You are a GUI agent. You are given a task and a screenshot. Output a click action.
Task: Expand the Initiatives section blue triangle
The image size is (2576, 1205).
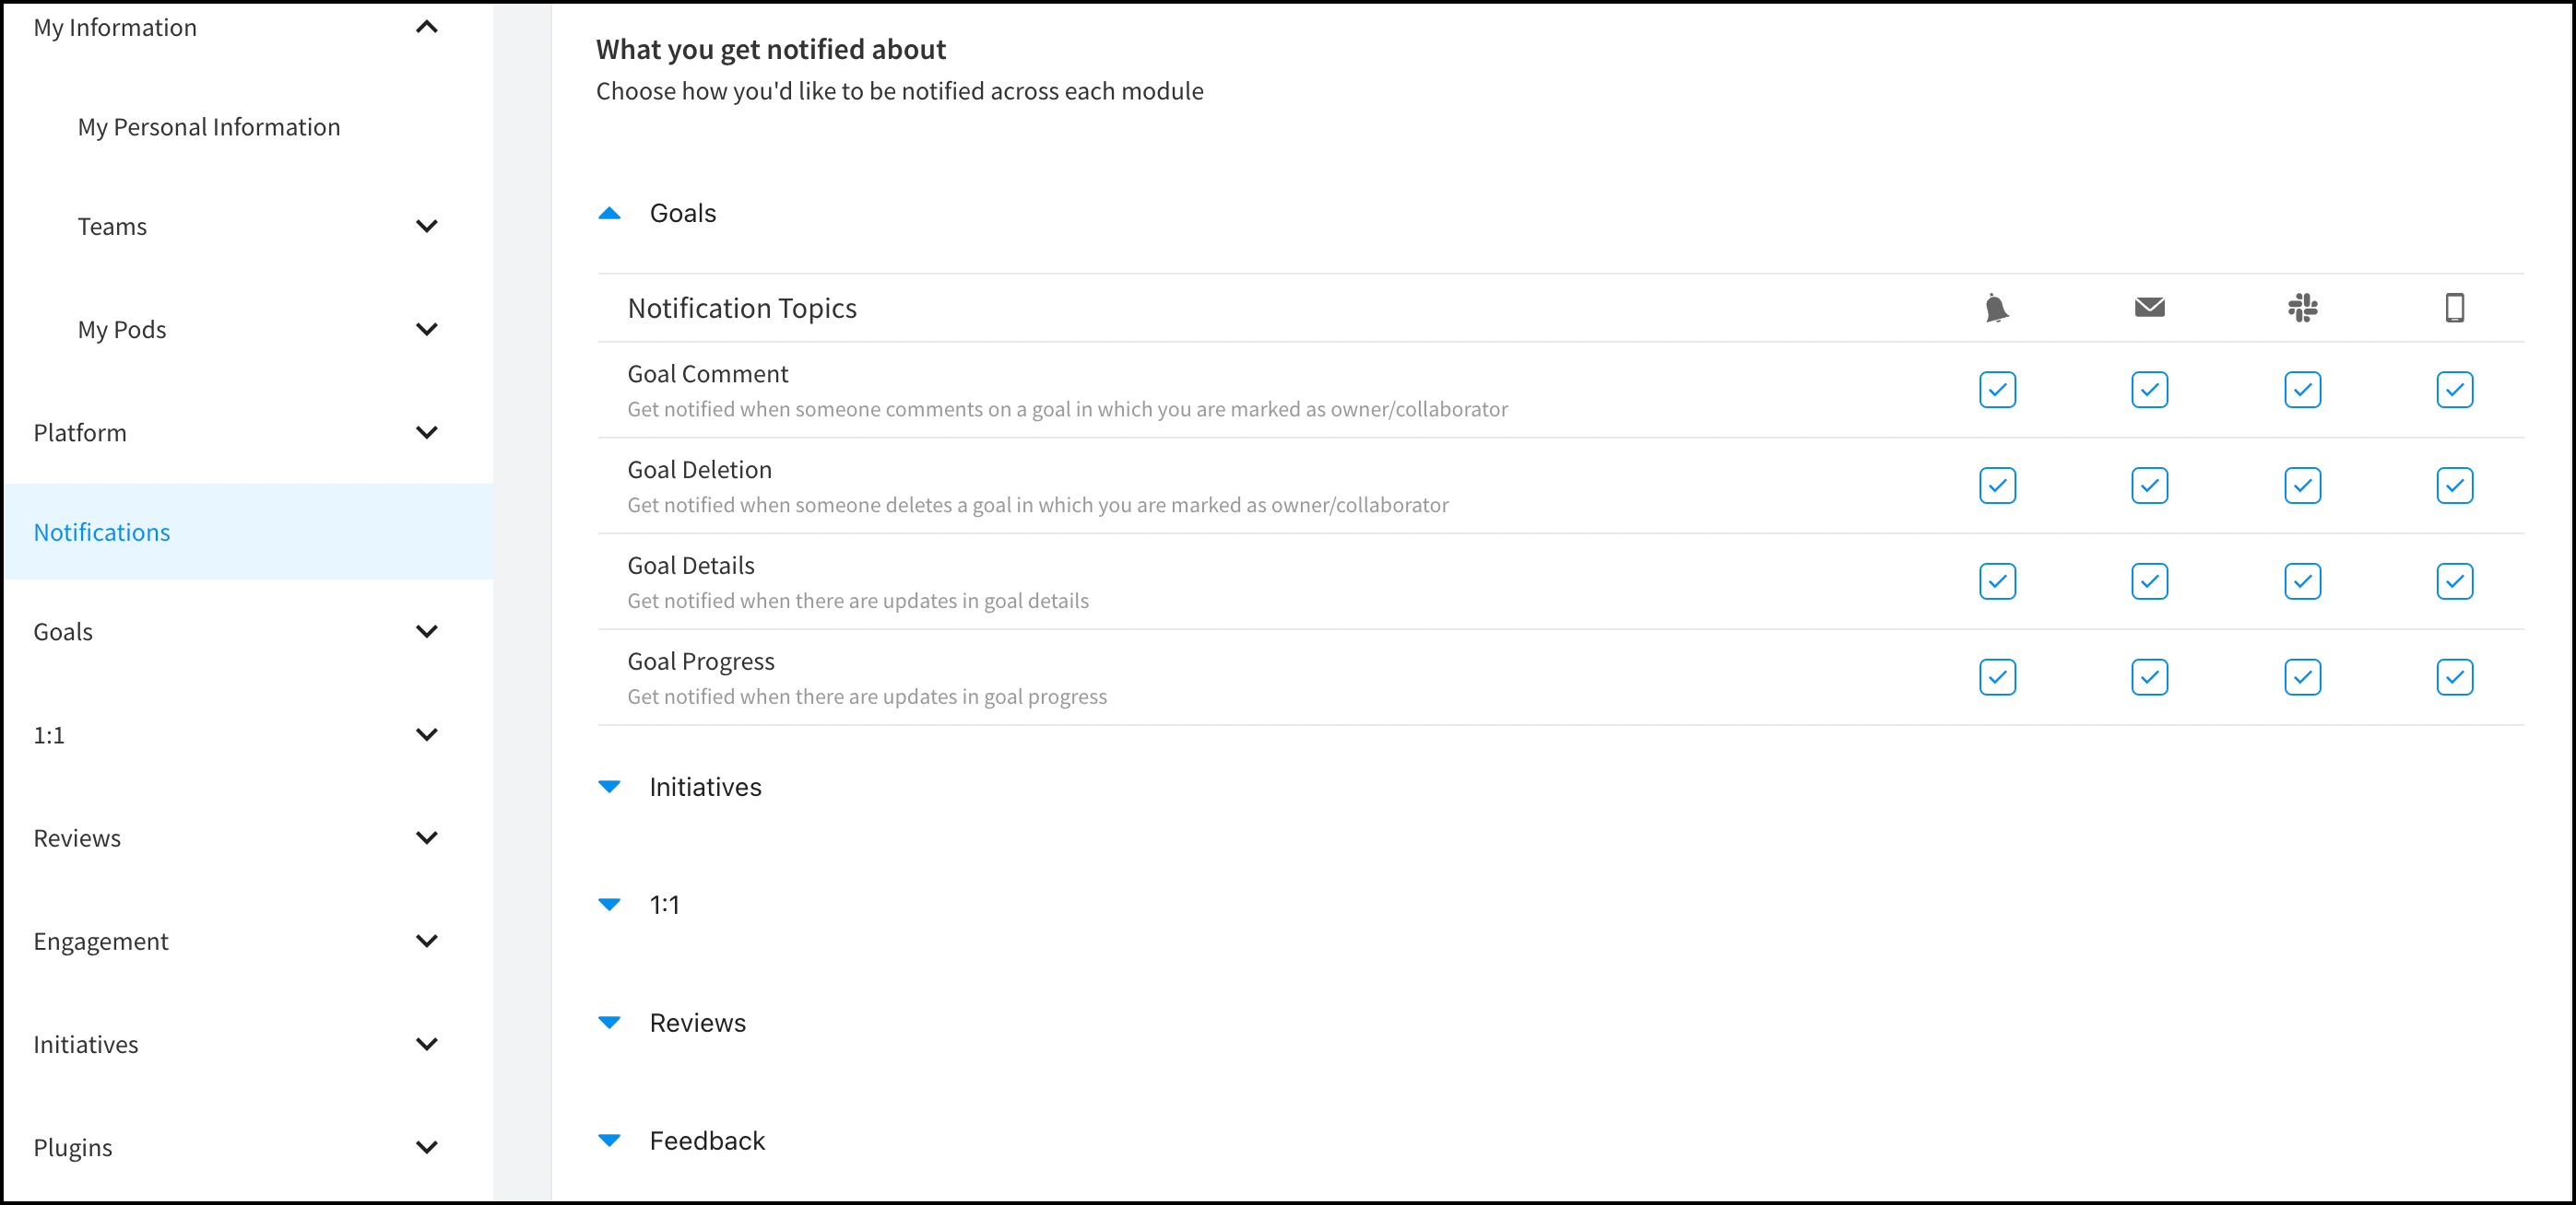609,787
